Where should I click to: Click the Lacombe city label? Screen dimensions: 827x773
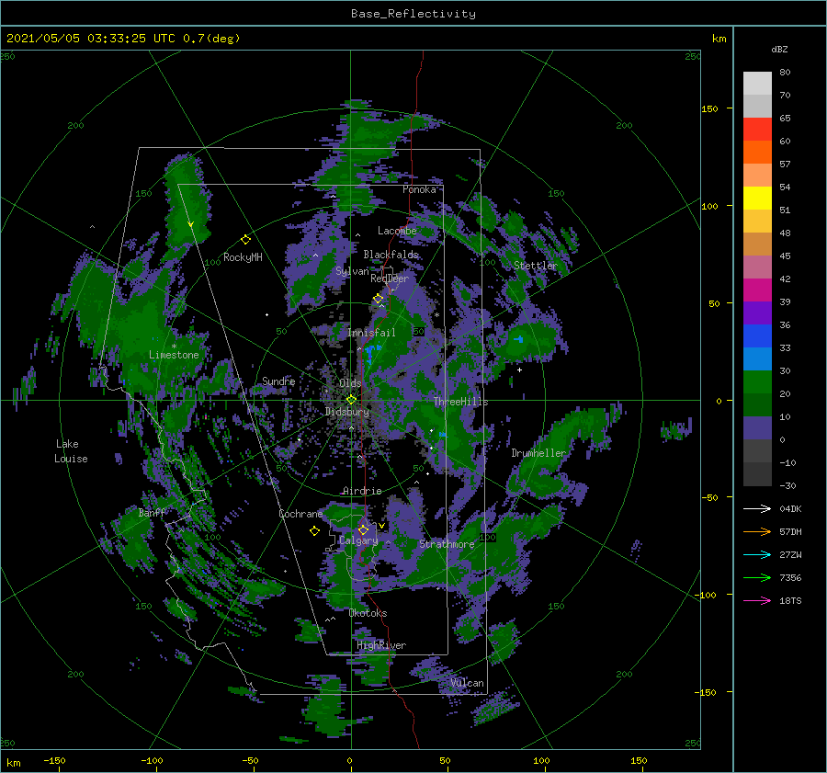397,231
